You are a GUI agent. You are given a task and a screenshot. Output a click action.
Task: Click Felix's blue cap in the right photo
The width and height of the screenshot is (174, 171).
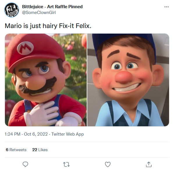pos(124,41)
